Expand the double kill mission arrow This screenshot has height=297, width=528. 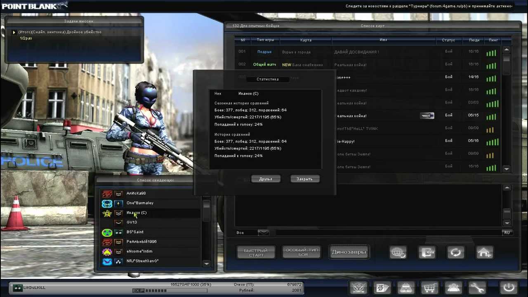click(14, 32)
